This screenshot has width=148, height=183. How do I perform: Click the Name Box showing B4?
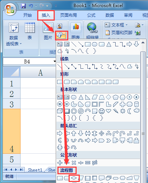pos(28,61)
